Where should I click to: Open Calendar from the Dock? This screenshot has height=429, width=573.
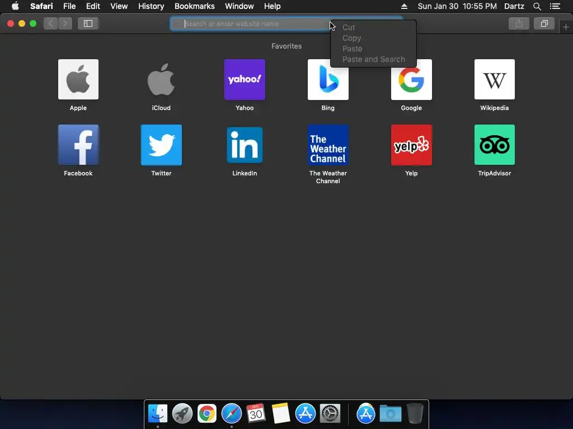[x=256, y=414]
